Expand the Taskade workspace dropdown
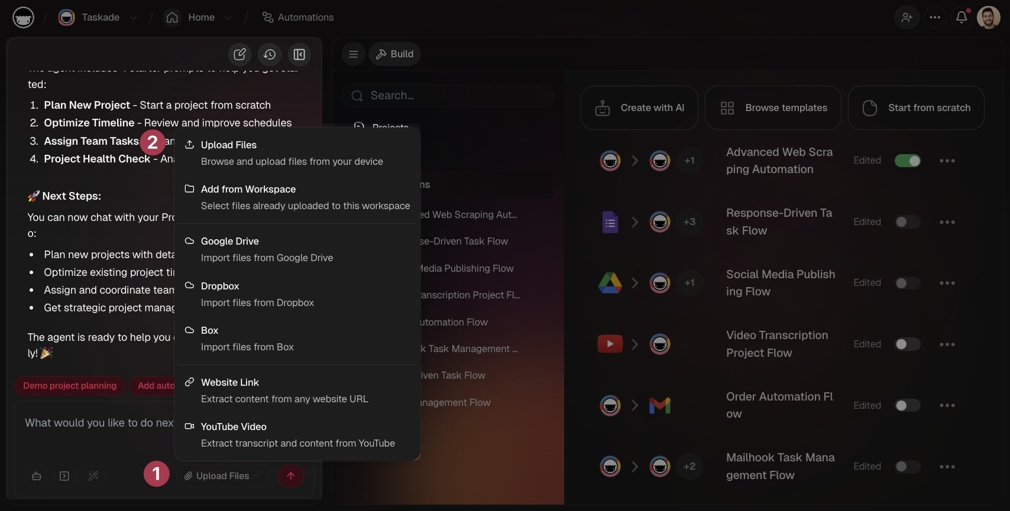1010x511 pixels. point(133,18)
